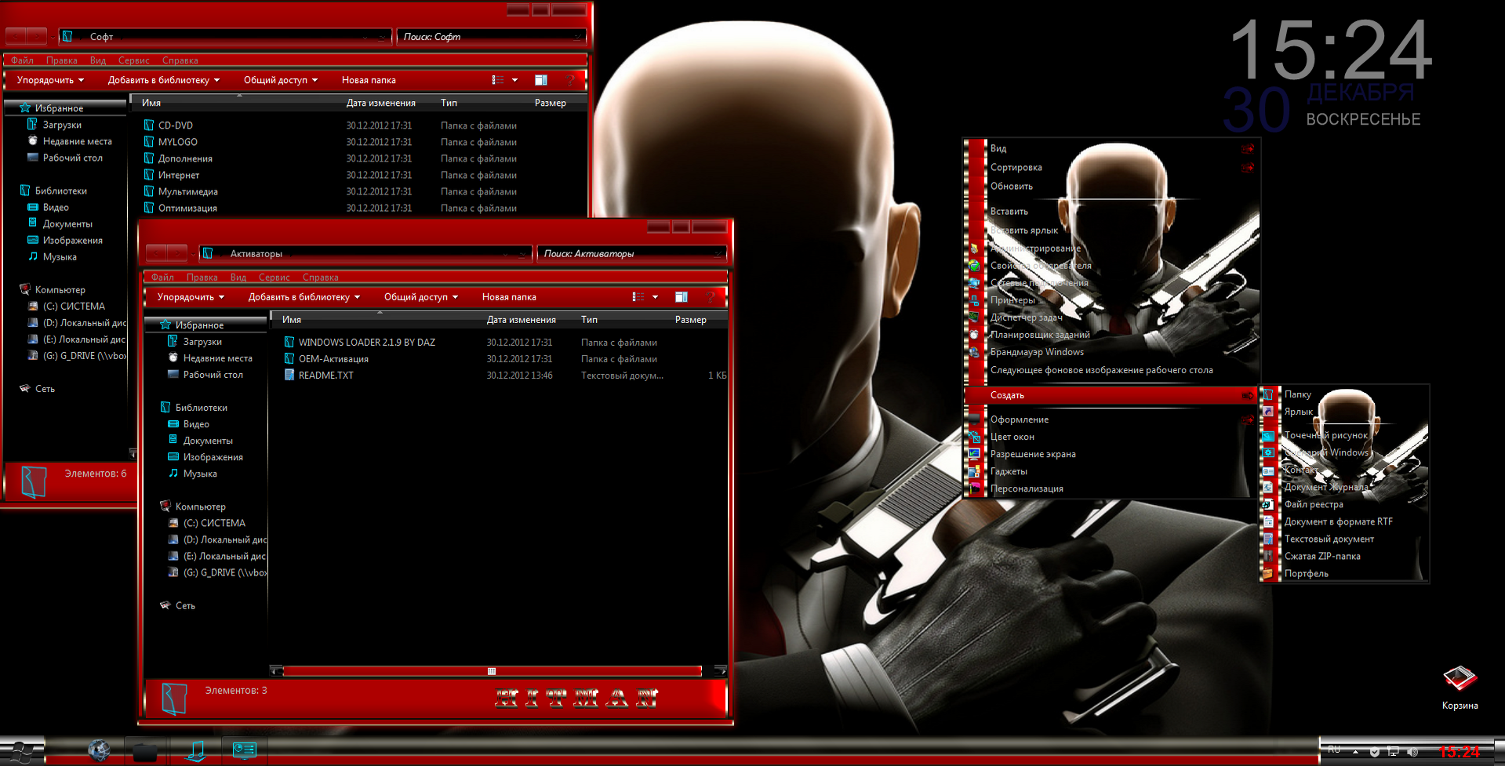The height and width of the screenshot is (766, 1505).
Task: Select the MYLOGO folder
Action: tap(178, 142)
